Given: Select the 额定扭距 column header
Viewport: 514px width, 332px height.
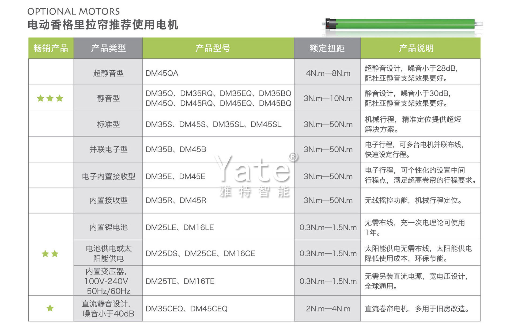Looking at the screenshot, I should [x=327, y=48].
